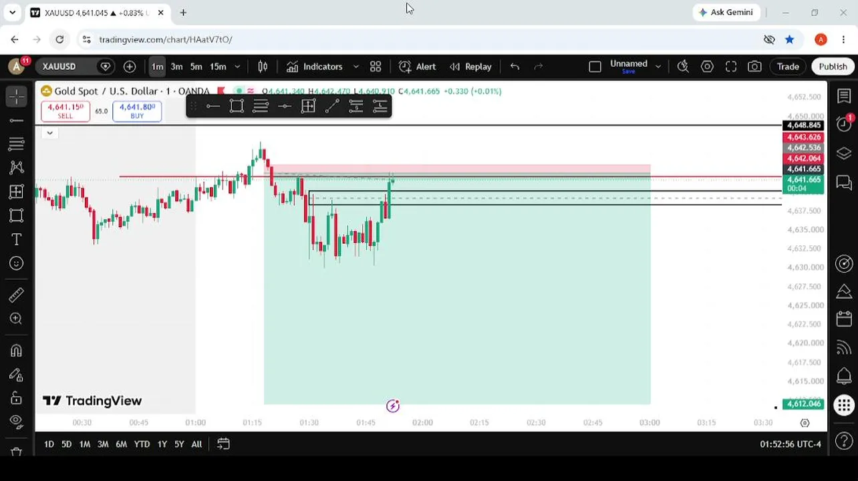Open the chats panel icon
Screen dimensions: 858x481
point(844,182)
